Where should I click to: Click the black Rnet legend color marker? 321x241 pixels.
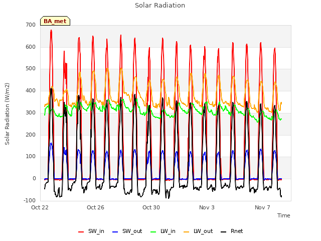224,232
